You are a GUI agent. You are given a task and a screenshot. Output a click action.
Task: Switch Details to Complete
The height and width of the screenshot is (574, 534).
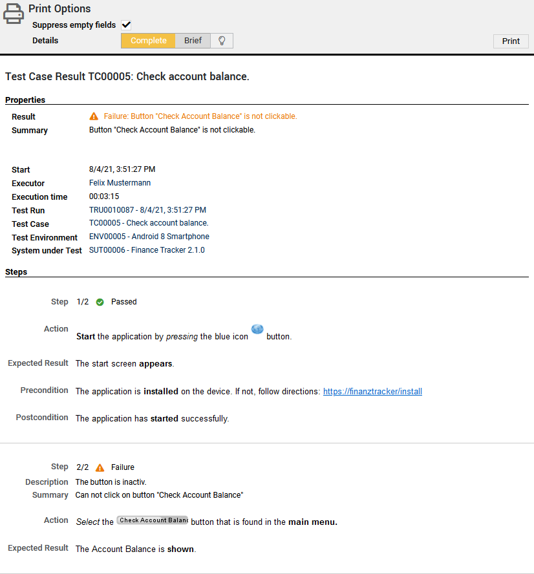(147, 40)
